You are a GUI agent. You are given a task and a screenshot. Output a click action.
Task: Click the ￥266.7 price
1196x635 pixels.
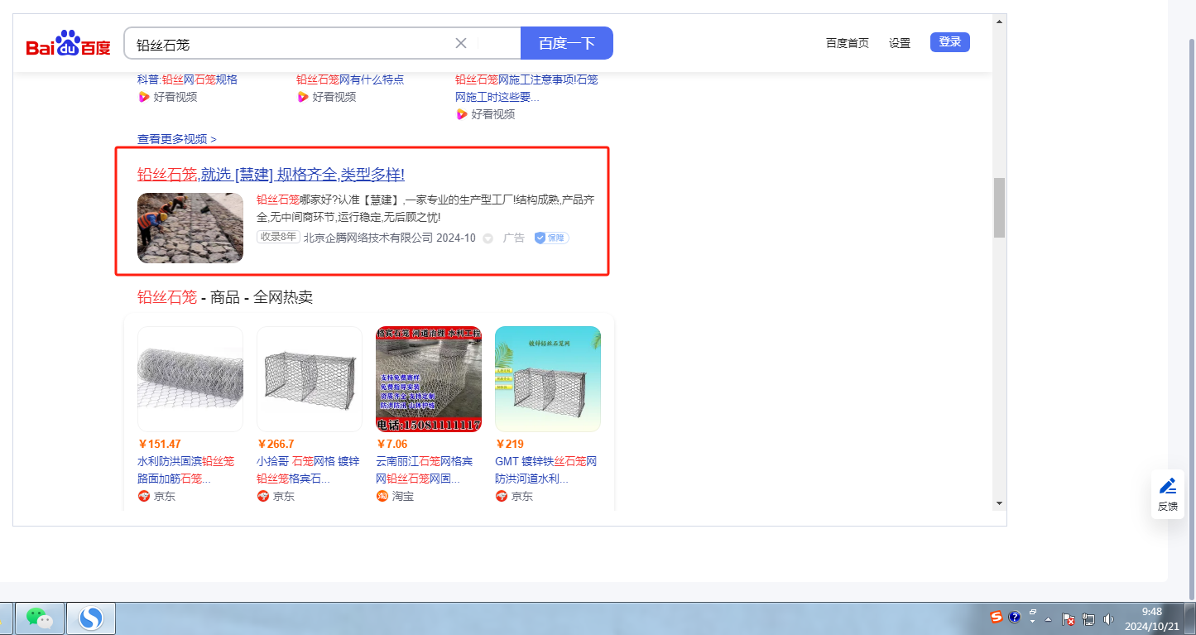276,444
